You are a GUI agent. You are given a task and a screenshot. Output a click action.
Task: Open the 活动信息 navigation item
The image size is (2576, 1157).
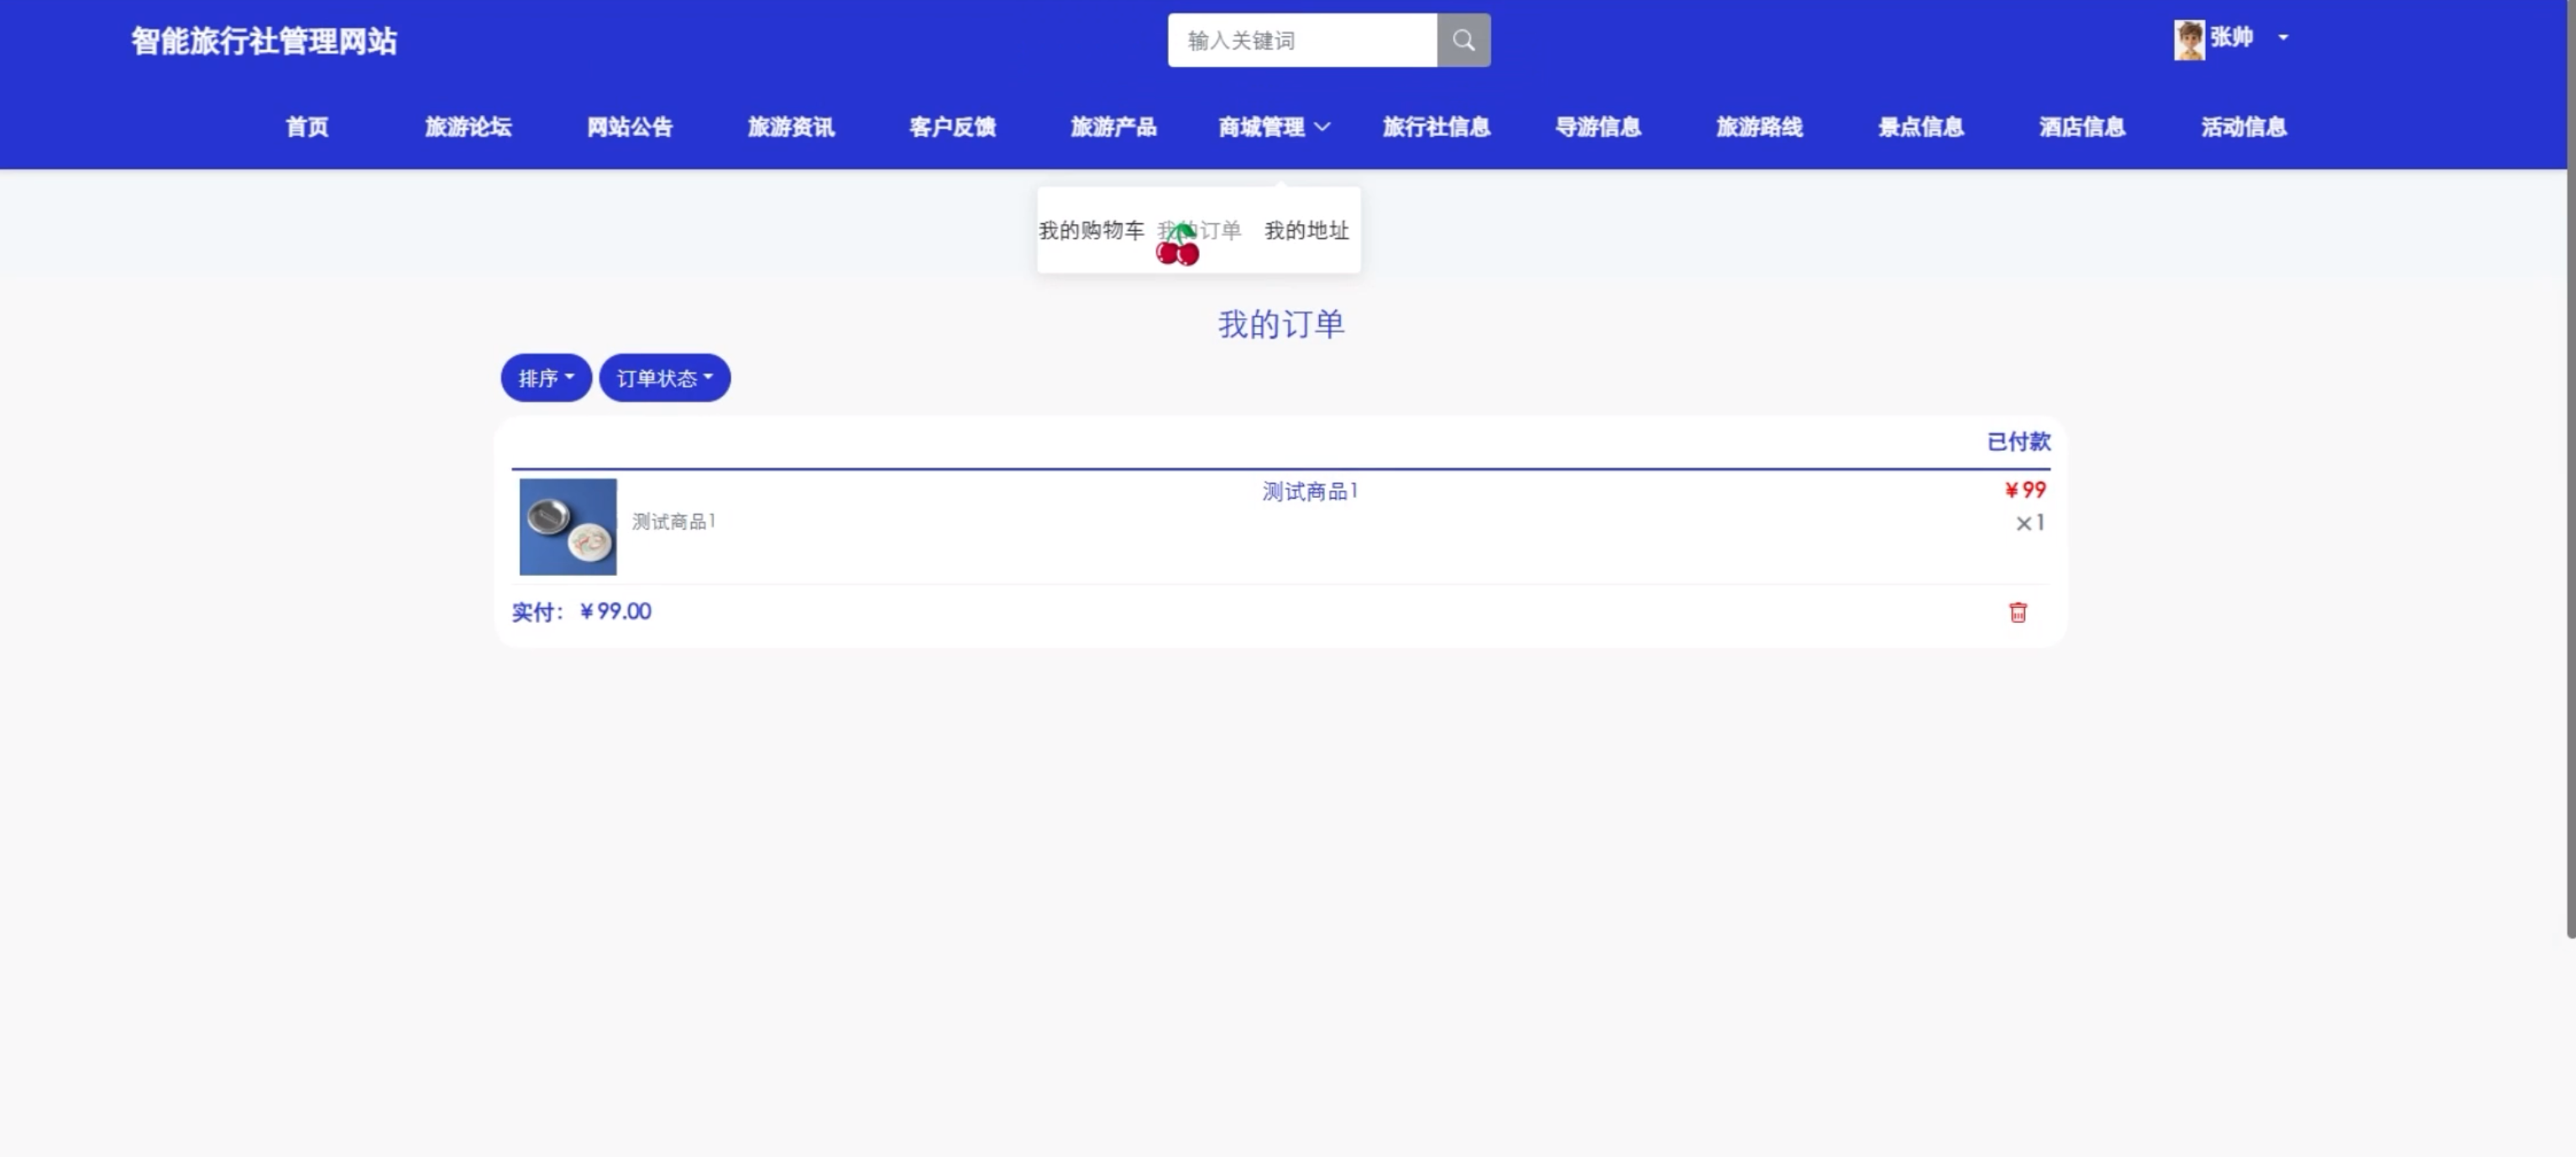tap(2243, 127)
